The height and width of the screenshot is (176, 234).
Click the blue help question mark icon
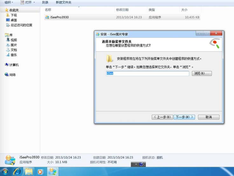[141, 164]
